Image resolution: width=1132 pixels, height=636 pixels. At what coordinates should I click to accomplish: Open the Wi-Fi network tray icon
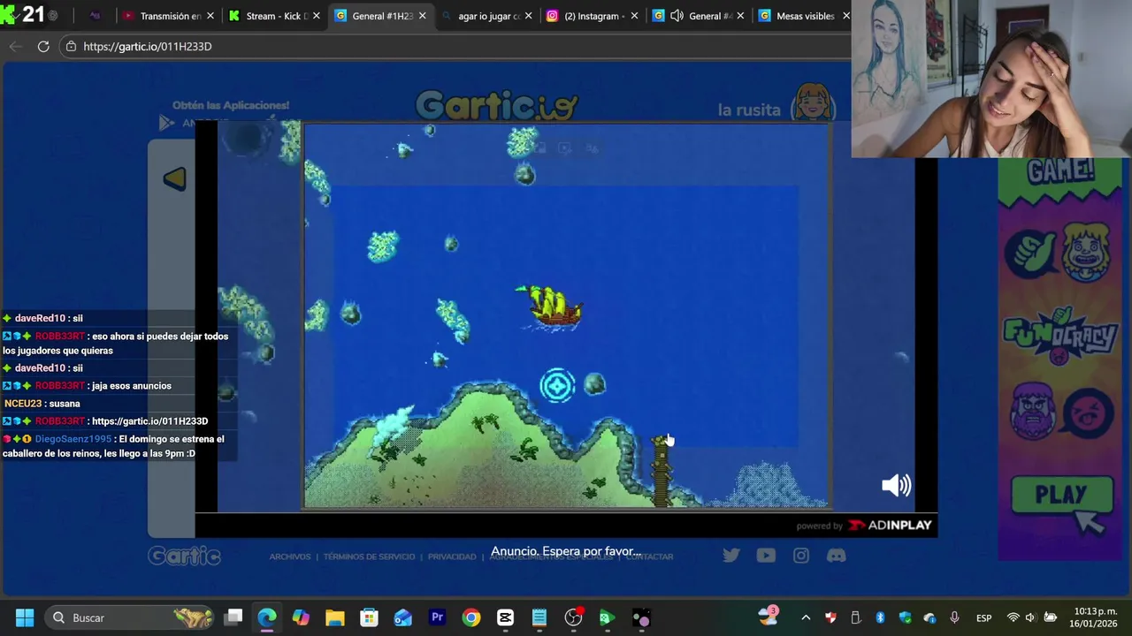(1013, 617)
